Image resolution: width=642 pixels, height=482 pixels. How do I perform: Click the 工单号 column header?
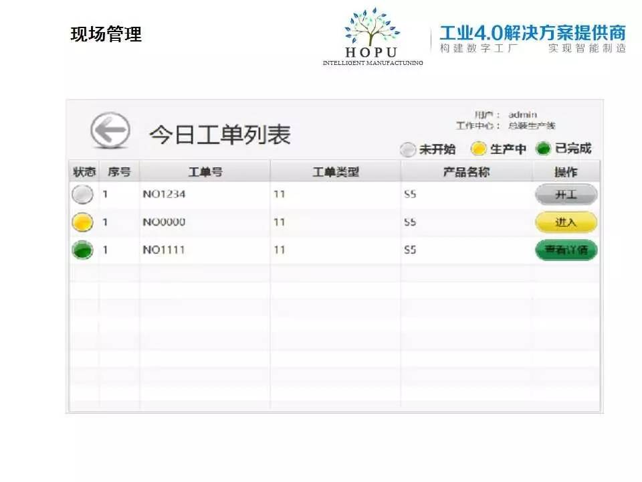[205, 172]
